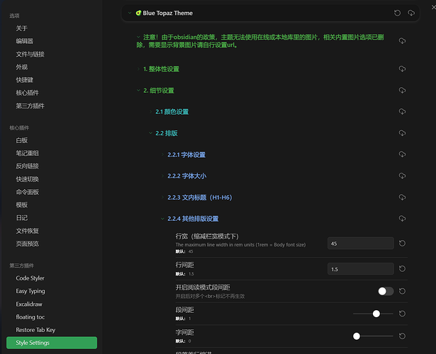The image size is (436, 354).
Task: Click cloud icon beside 2. 细节设置
Action: pyautogui.click(x=402, y=90)
